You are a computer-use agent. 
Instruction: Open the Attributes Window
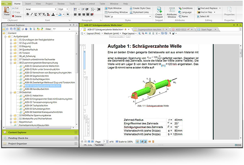tap(172, 13)
